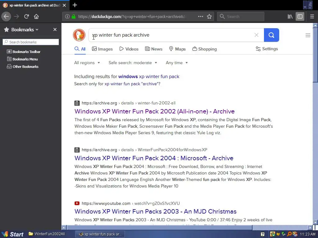Bookmark this page with the star
The image size is (318, 238).
pyautogui.click(x=209, y=16)
